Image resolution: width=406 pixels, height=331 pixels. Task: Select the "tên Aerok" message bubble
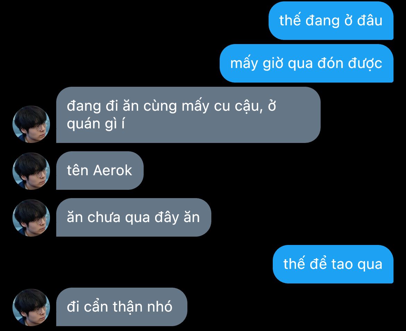click(x=100, y=171)
